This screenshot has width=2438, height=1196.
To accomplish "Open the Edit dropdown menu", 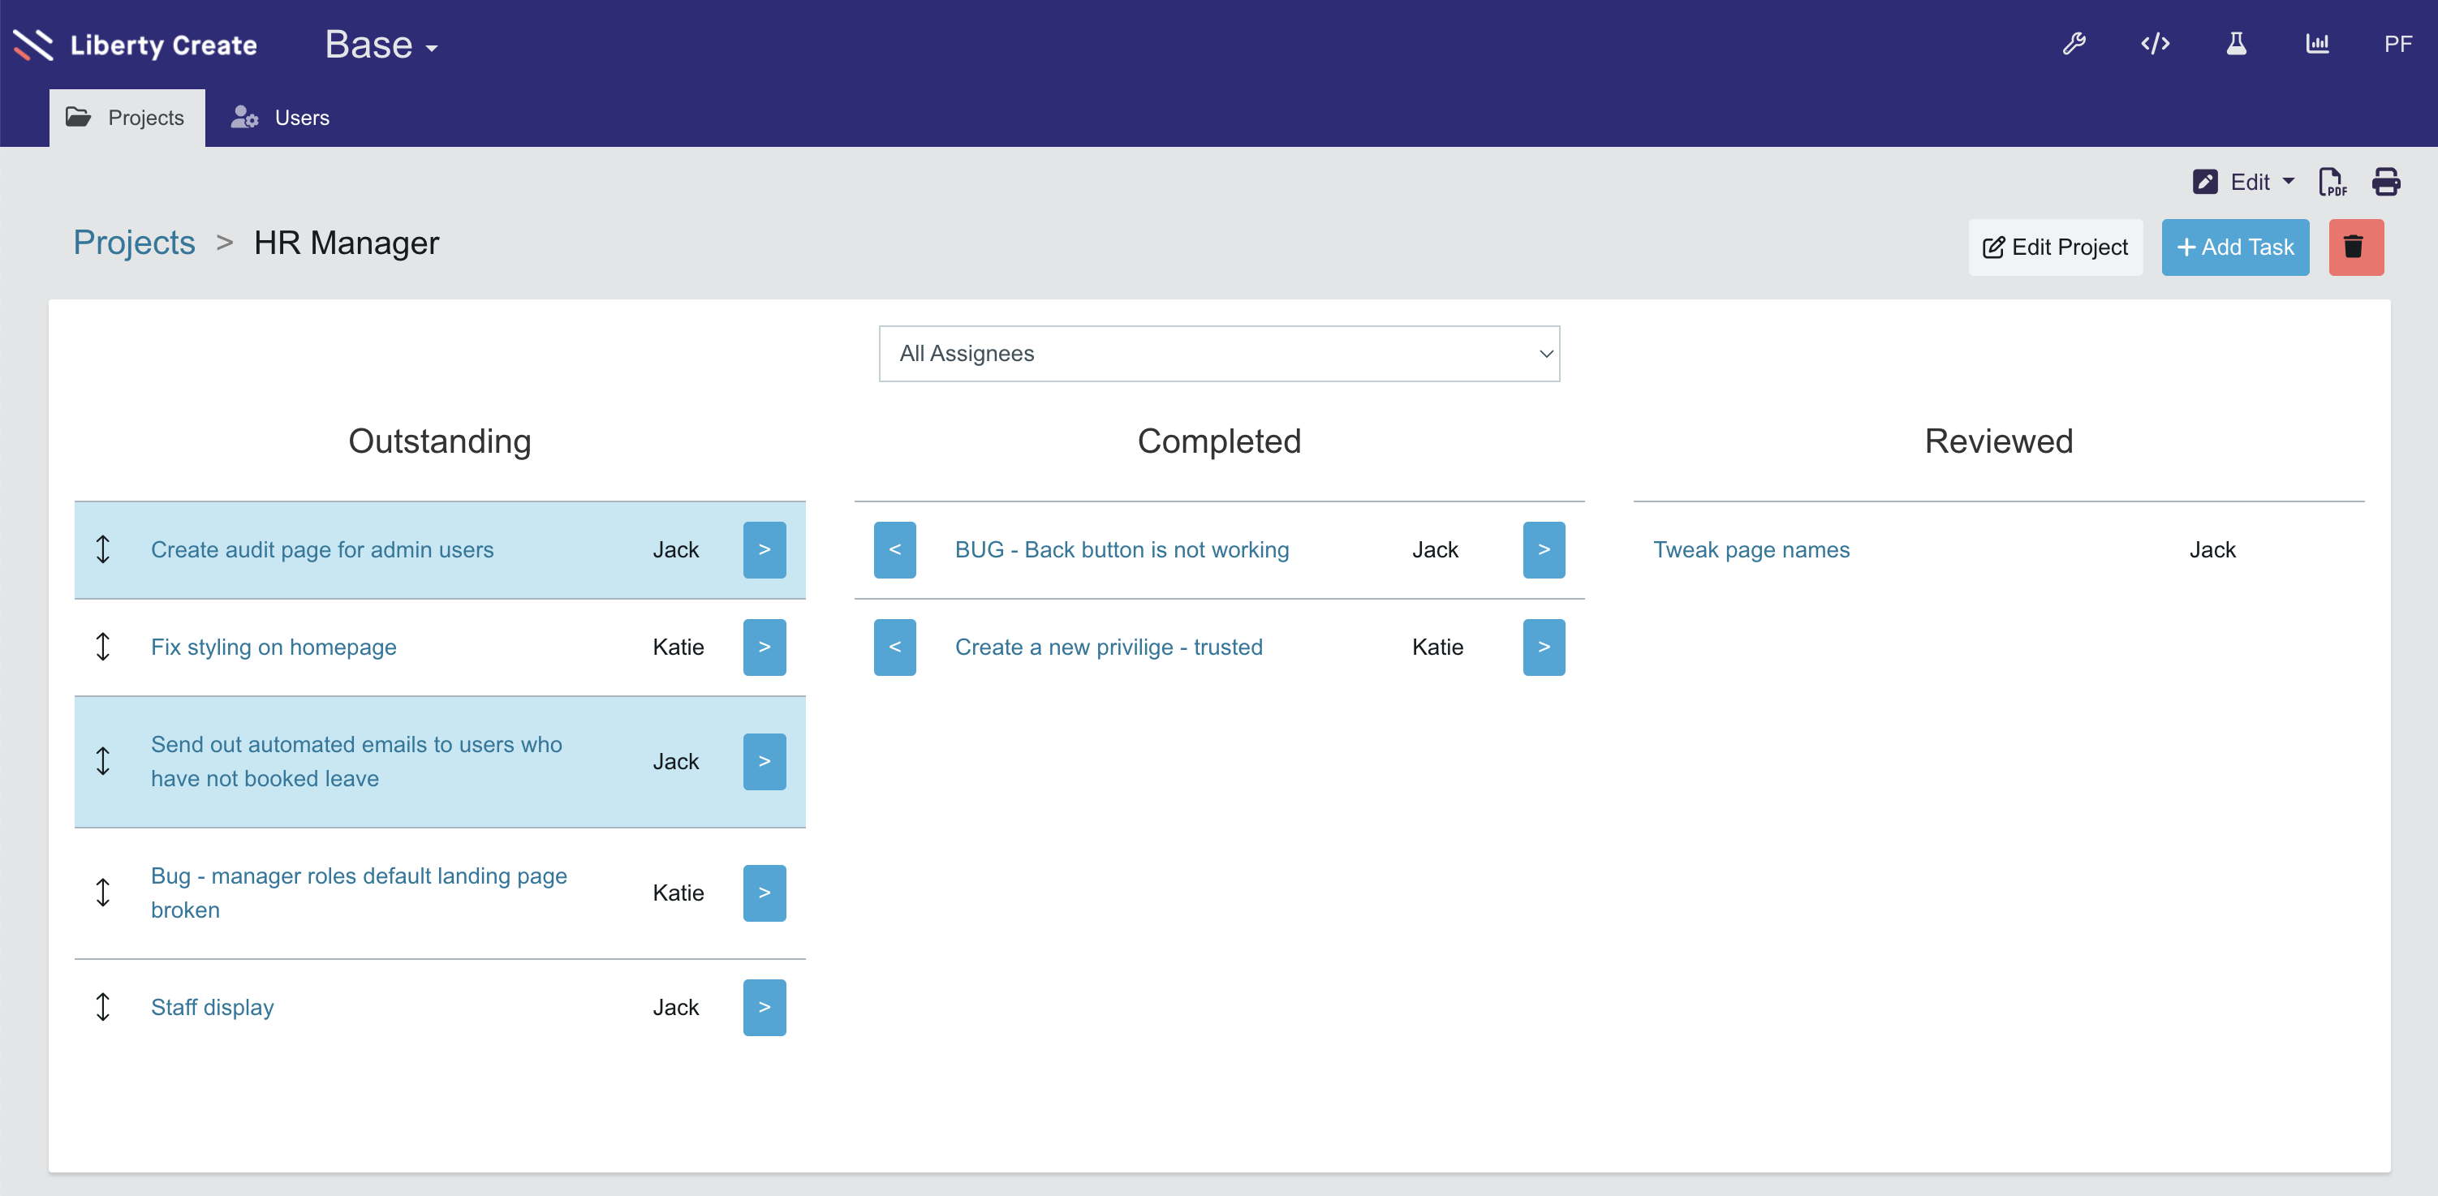I will tap(2244, 182).
